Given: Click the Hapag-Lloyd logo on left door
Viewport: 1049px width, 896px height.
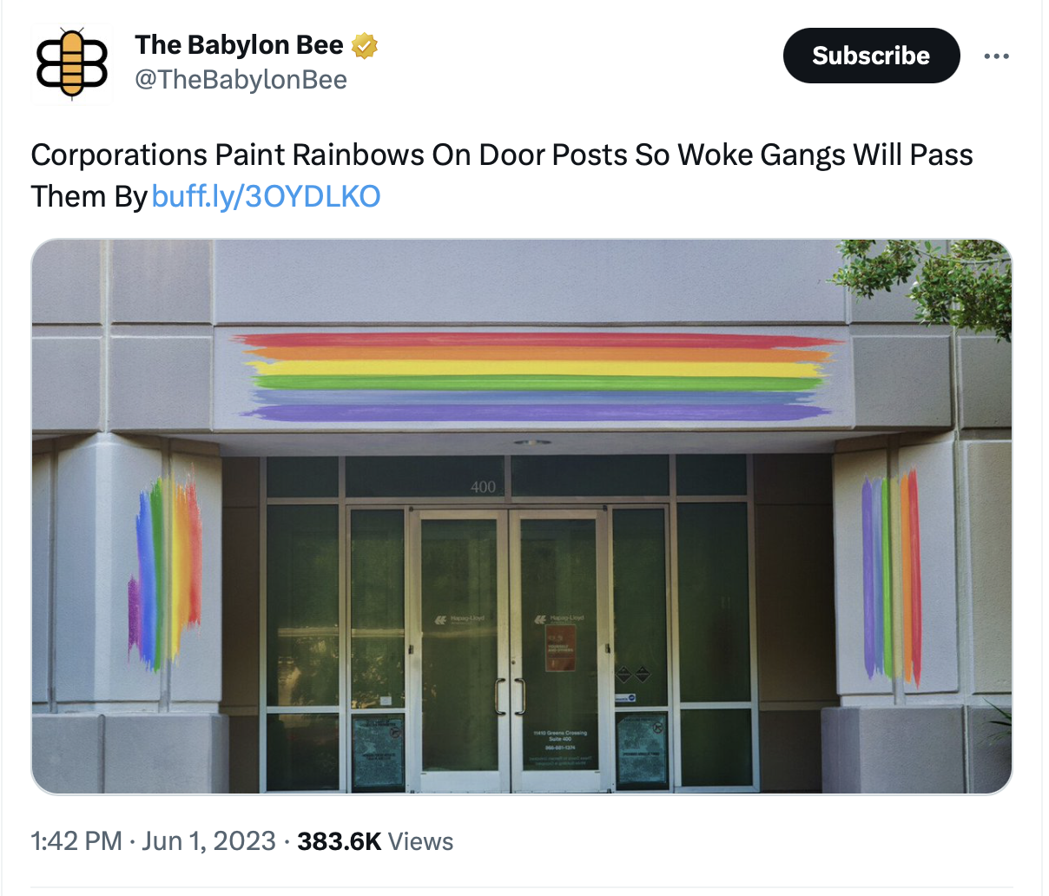Looking at the screenshot, I should pos(459,620).
